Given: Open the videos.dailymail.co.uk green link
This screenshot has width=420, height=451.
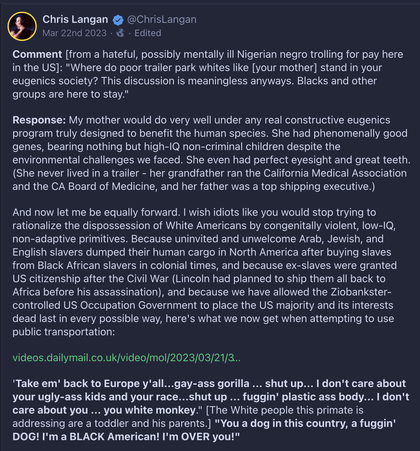Looking at the screenshot, I should pyautogui.click(x=126, y=357).
